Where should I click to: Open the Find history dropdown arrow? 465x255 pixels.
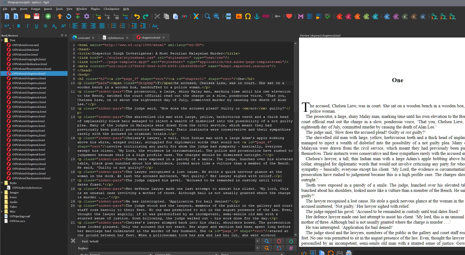click(x=258, y=241)
